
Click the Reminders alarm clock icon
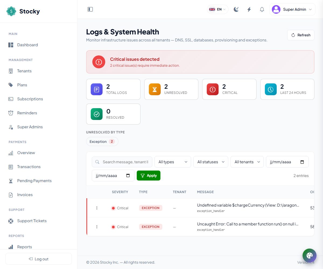click(11, 113)
